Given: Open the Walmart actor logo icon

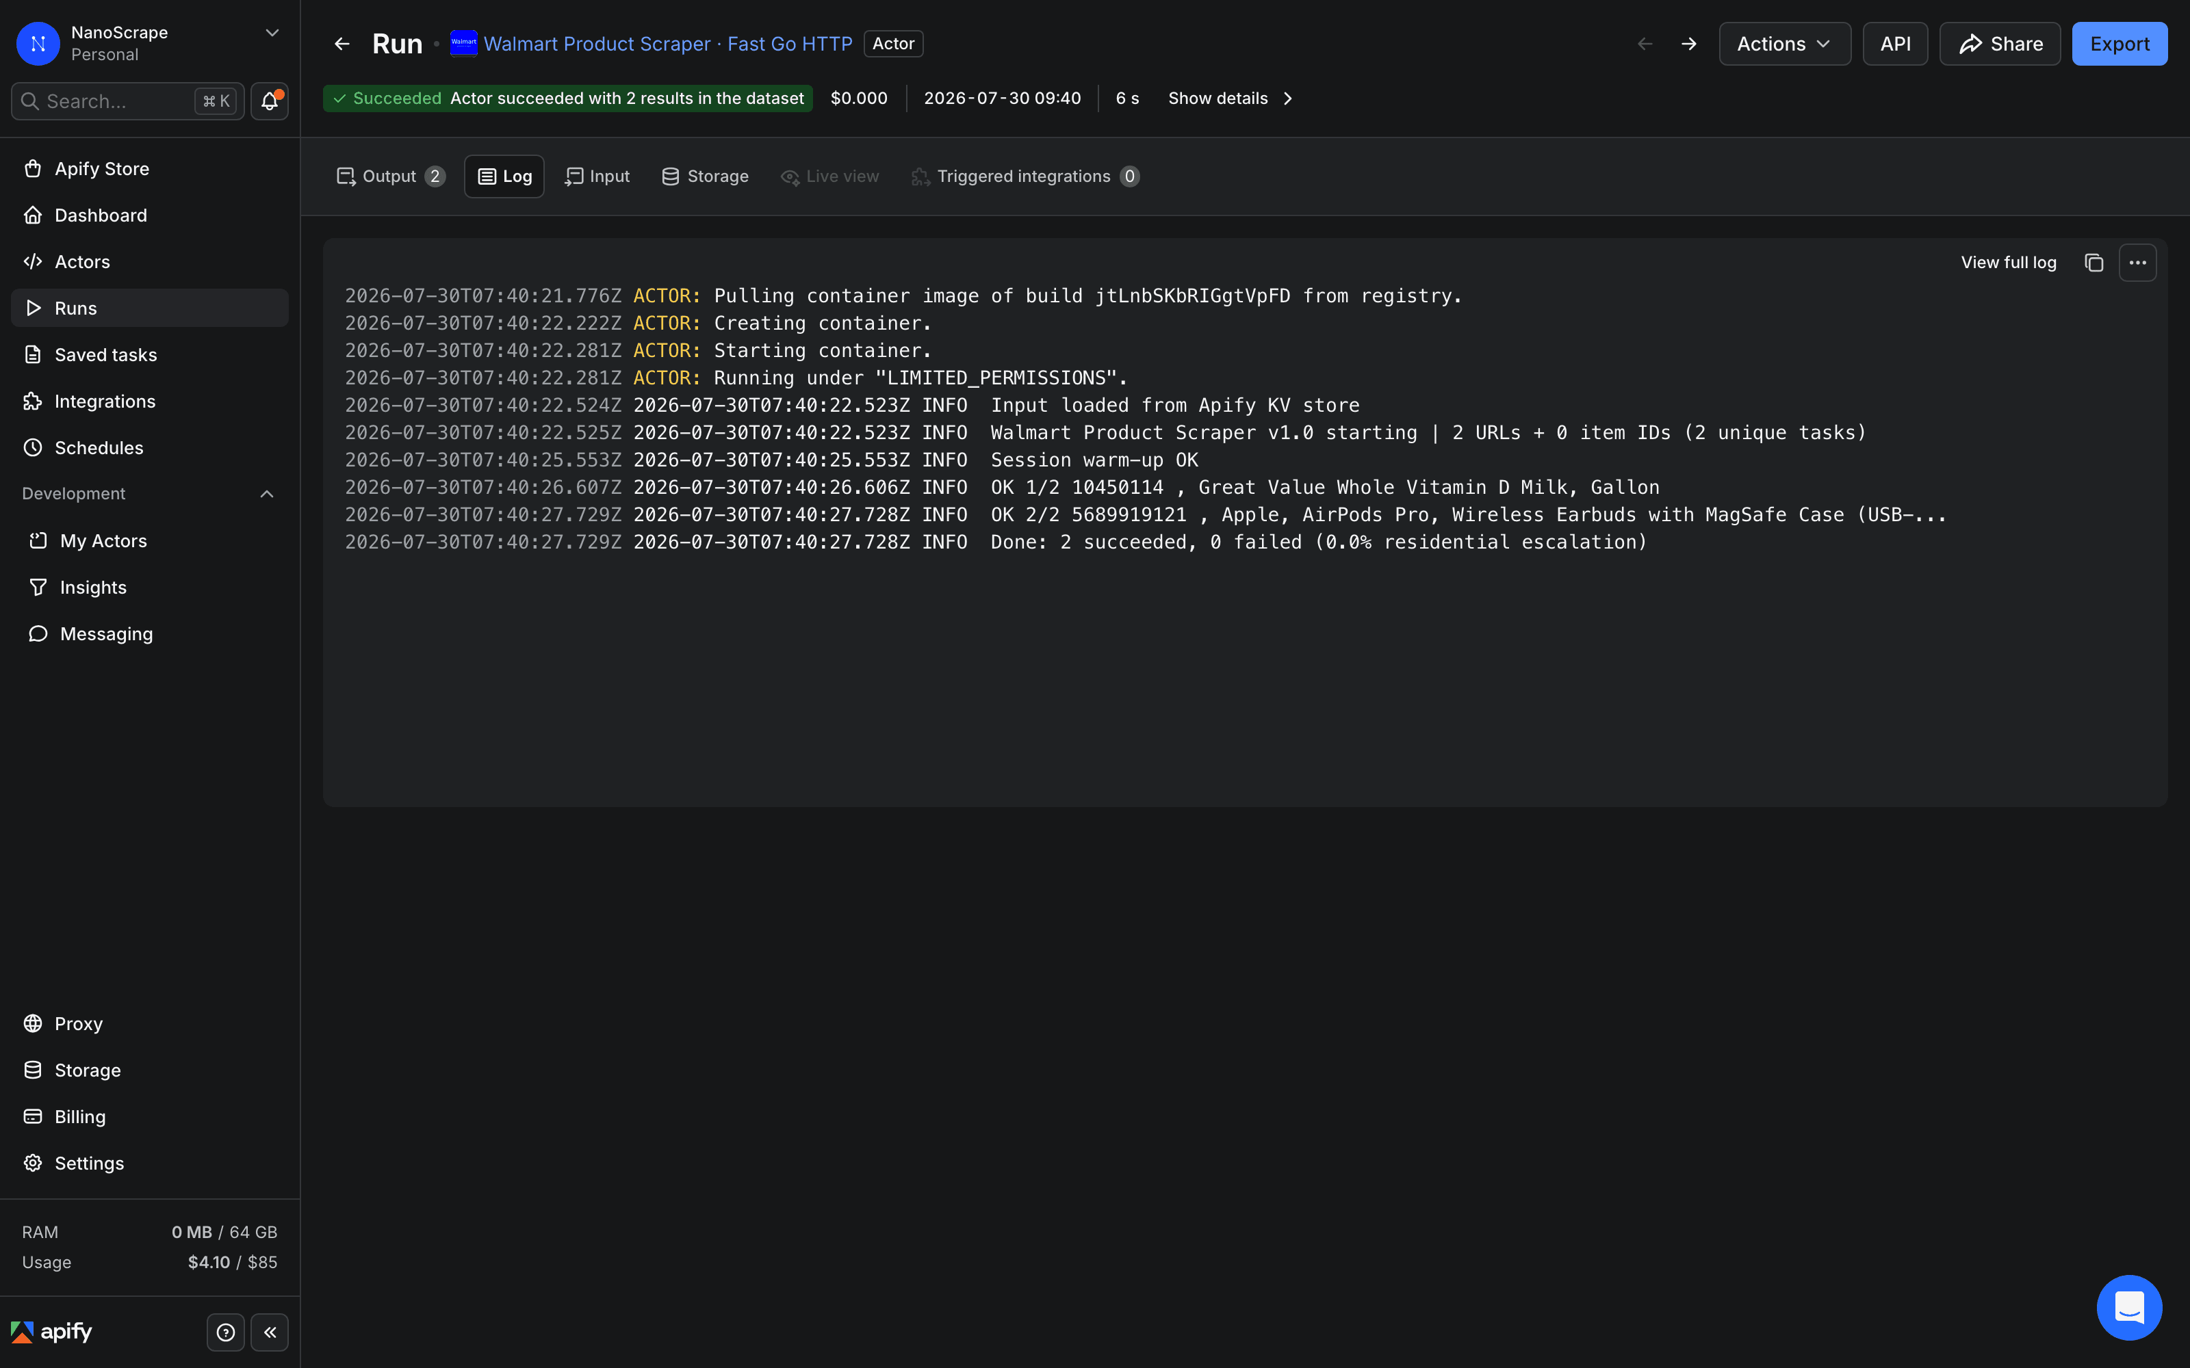Looking at the screenshot, I should pos(463,42).
